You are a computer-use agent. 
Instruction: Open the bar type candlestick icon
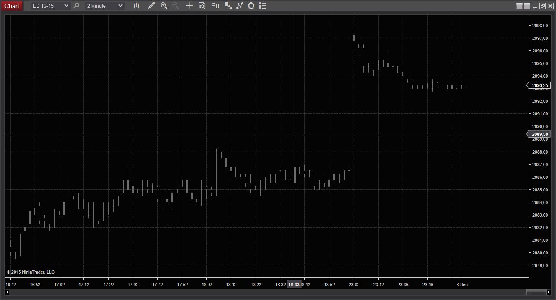(x=136, y=6)
